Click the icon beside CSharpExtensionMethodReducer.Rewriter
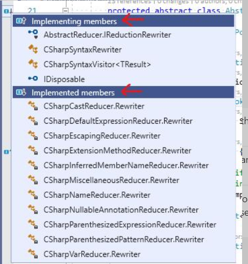Screen dimensions: 248x264 click(x=33, y=150)
